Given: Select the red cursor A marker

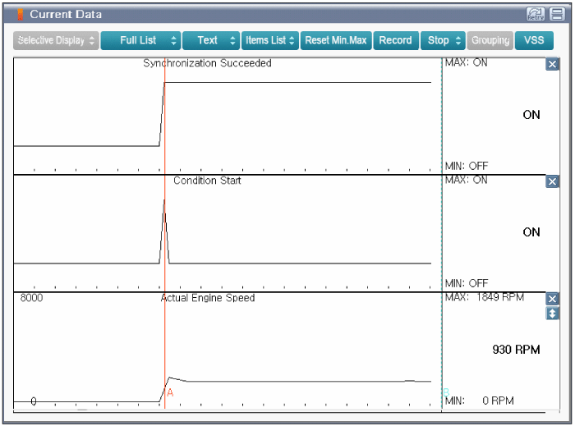Looking at the screenshot, I should [x=170, y=393].
